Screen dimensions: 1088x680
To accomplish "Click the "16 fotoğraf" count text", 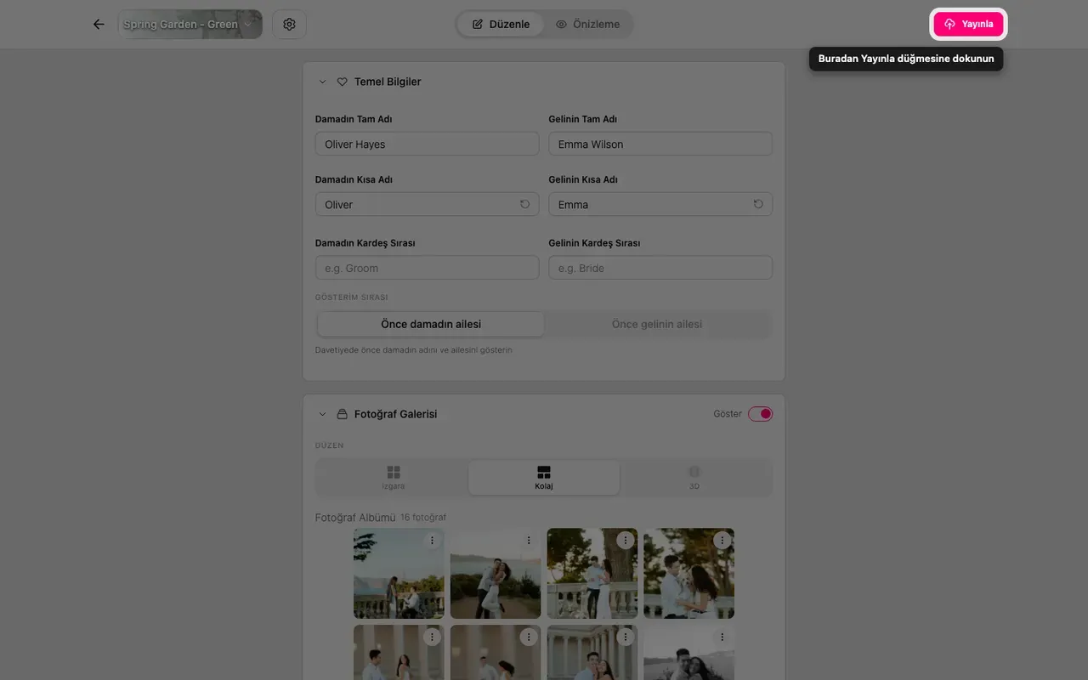I will 423,518.
